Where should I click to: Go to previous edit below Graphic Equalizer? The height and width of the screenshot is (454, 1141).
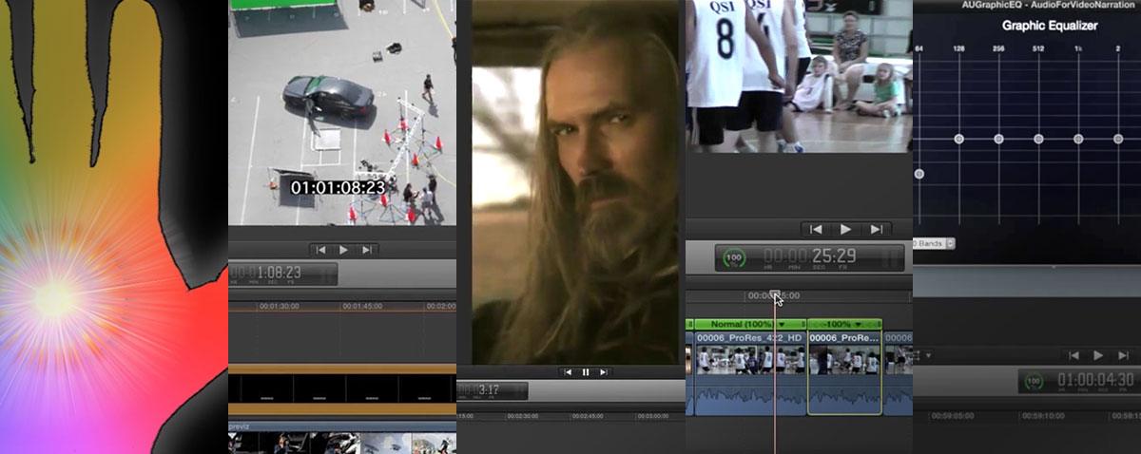pos(1073,355)
